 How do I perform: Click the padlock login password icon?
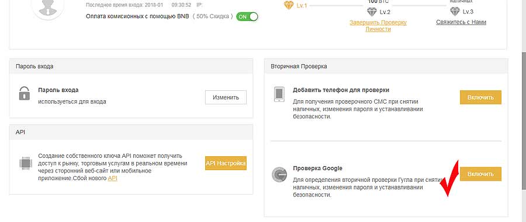[x=24, y=93]
